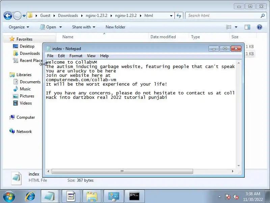The image size is (270, 203).
Task: Select Network in navigation pane
Action: click(24, 132)
